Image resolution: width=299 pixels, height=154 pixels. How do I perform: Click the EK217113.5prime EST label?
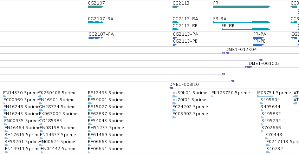[282, 142]
